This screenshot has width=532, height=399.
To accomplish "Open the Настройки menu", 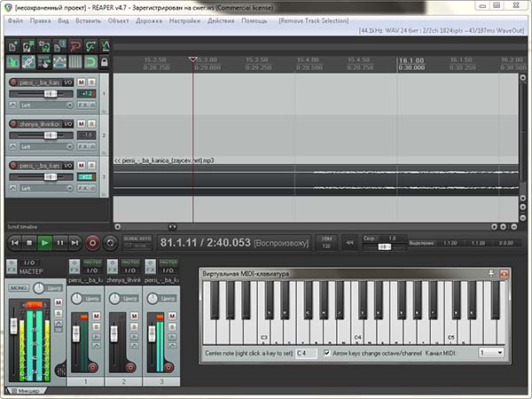I will (184, 19).
